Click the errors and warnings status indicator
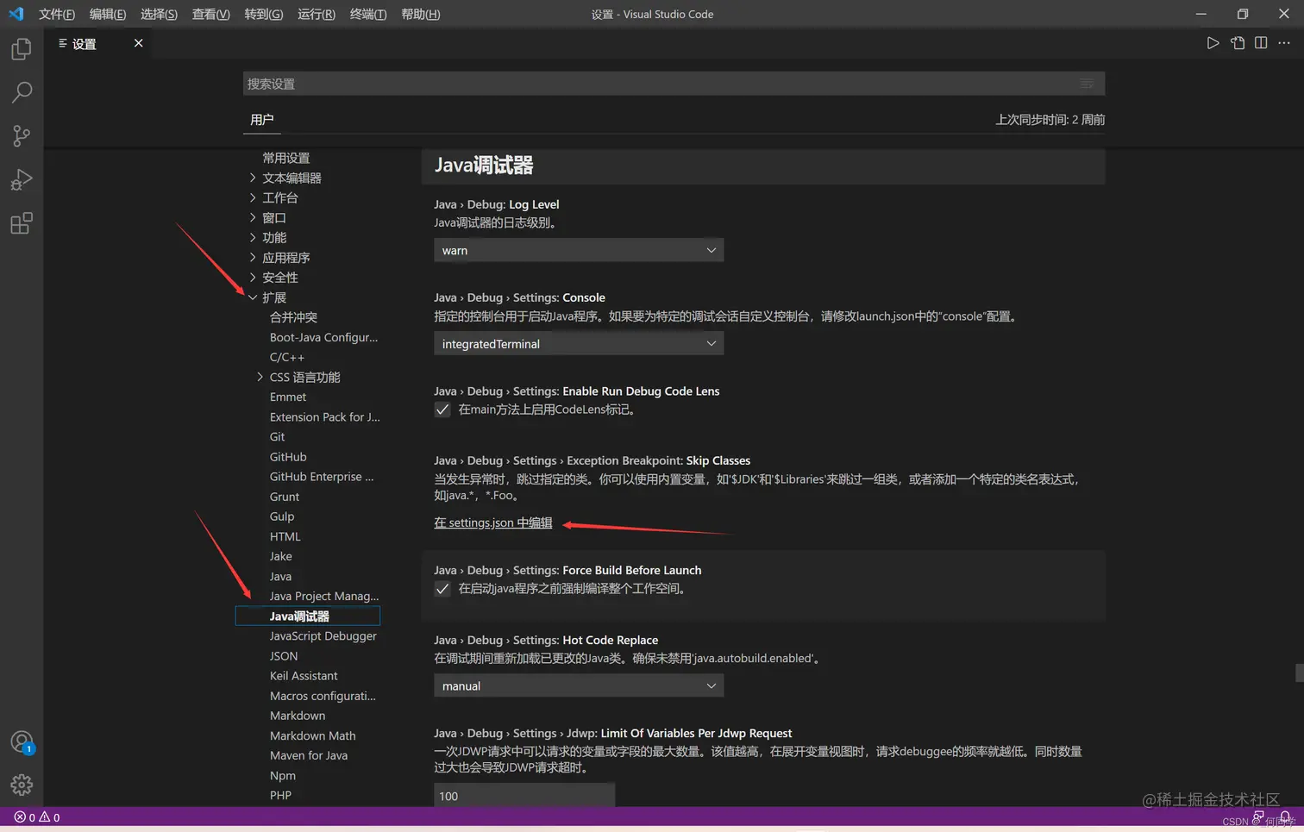The width and height of the screenshot is (1304, 832). point(37,817)
